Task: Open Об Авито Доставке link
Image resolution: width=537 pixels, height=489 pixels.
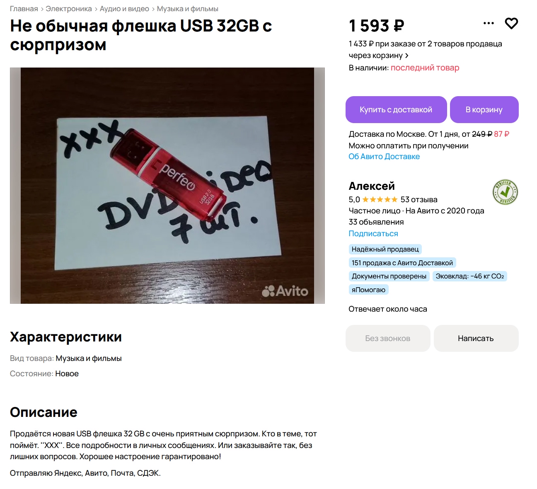Action: pos(384,157)
